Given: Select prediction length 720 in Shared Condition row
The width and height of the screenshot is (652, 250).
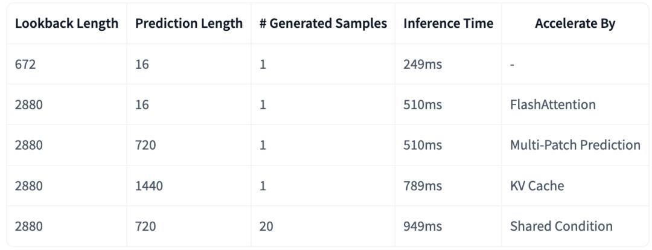Looking at the screenshot, I should coord(189,226).
